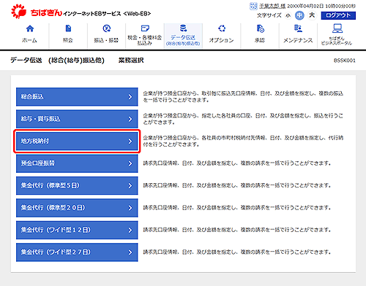Click the date 20XX年04月02日 10時00分00秒

tap(321, 6)
